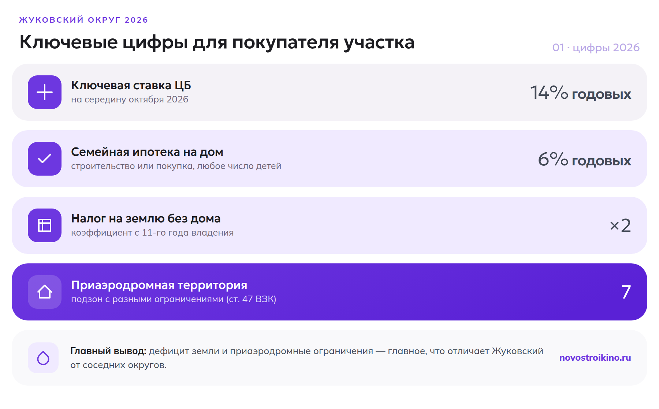The height and width of the screenshot is (409, 659).
Task: Click the title Налог на землю без дома
Action: (x=146, y=218)
